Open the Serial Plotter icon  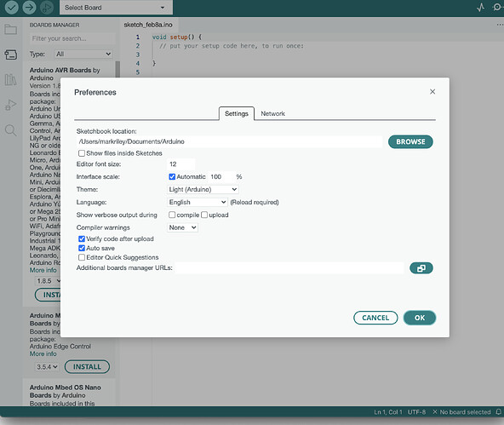point(480,8)
